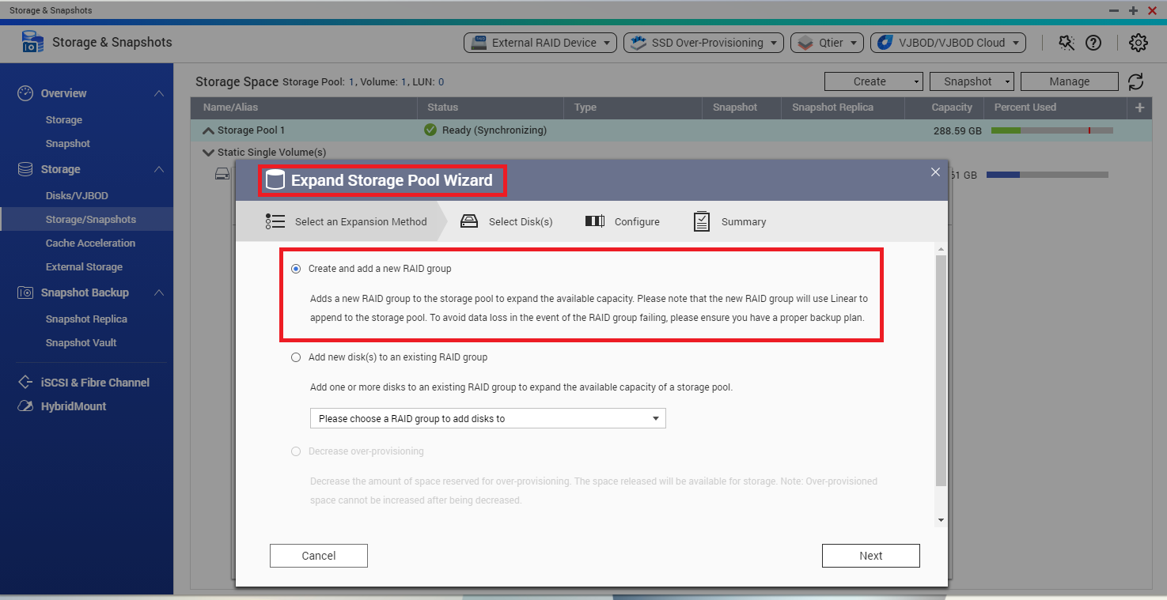Open the External RAID Device dropdown
The height and width of the screenshot is (600, 1167).
pos(540,43)
